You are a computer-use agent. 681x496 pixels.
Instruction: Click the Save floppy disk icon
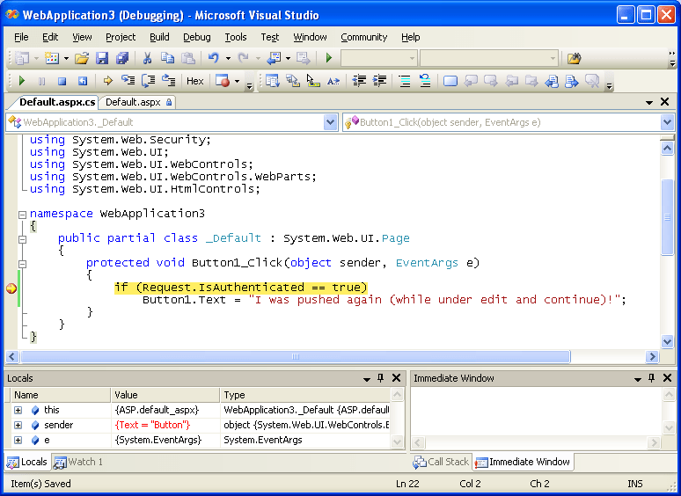click(102, 58)
